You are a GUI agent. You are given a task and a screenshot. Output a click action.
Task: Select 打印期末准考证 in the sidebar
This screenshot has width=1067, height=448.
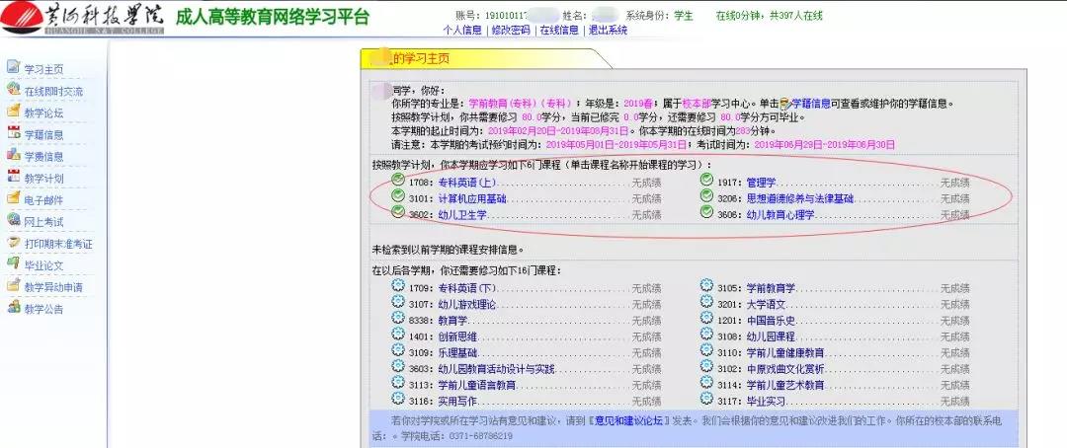pos(57,244)
